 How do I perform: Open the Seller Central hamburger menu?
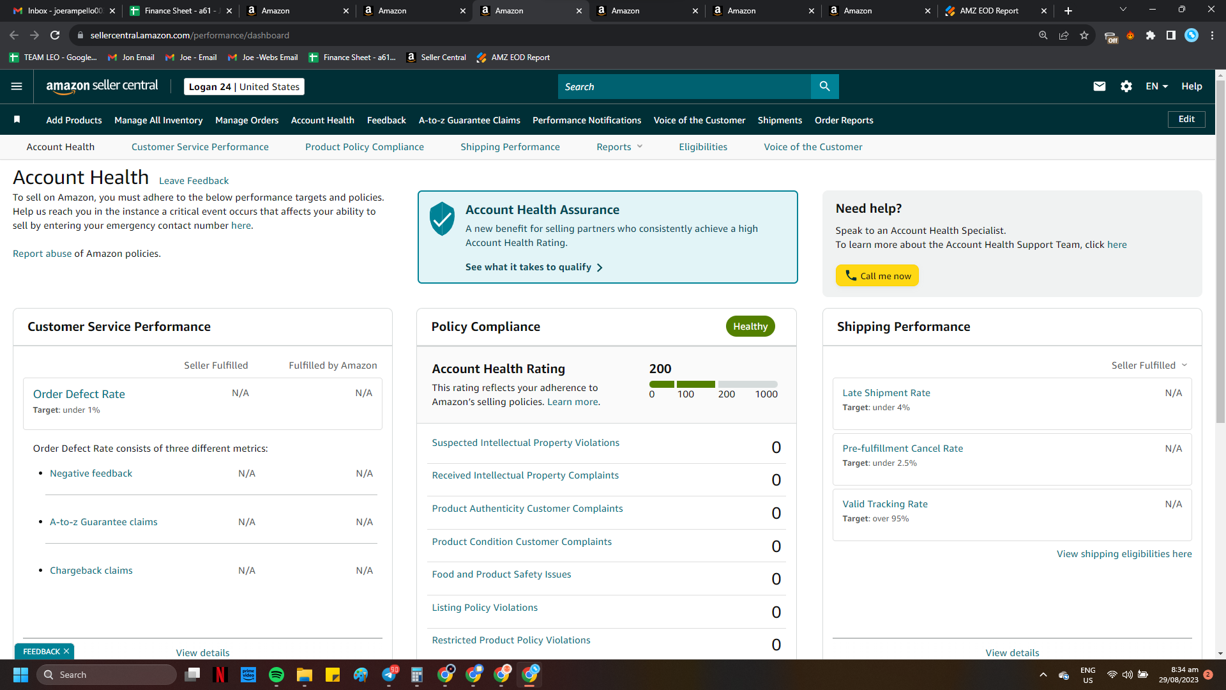pyautogui.click(x=17, y=86)
